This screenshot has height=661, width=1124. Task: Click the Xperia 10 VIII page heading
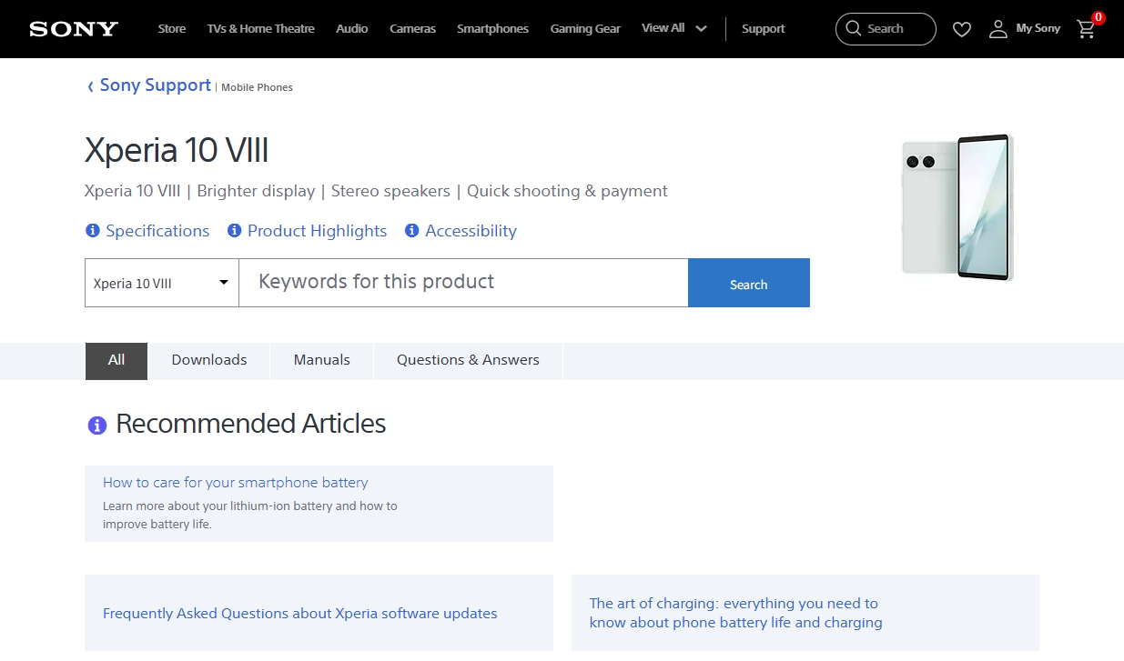click(x=177, y=150)
